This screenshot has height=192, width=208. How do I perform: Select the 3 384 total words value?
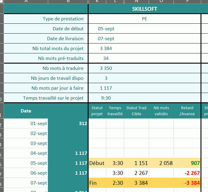[x=106, y=48]
